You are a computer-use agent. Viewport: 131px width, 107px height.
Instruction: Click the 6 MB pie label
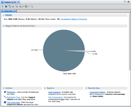coord(93,51)
